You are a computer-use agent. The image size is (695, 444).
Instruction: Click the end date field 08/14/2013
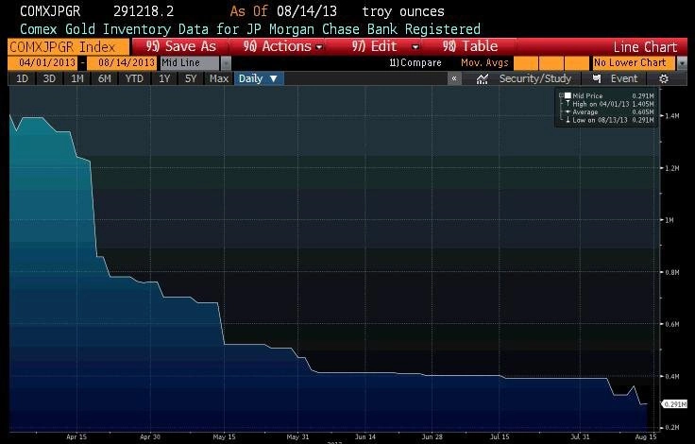click(x=122, y=63)
